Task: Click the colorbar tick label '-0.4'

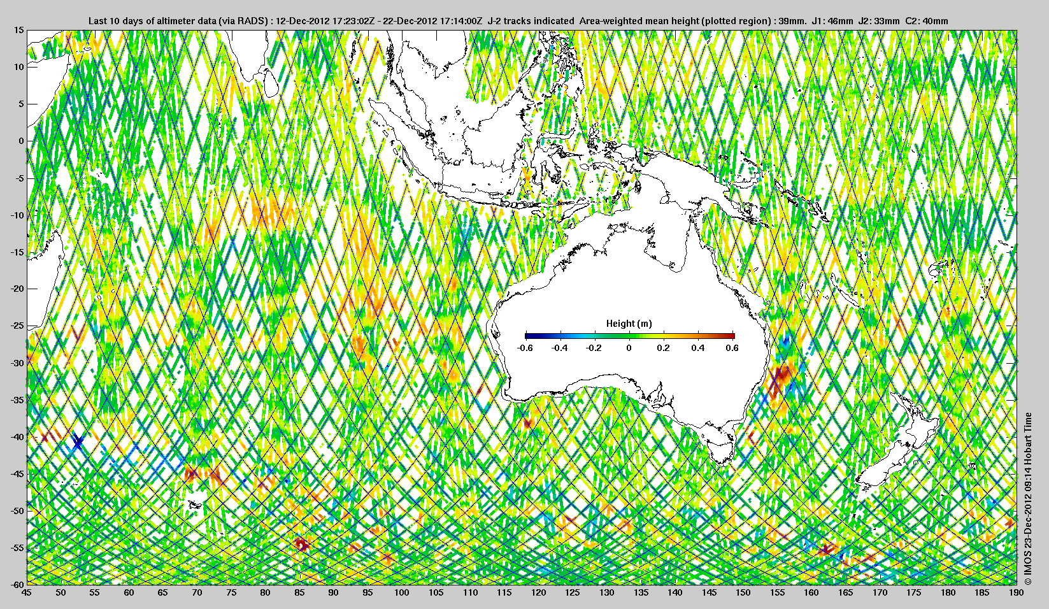Action: tap(560, 348)
